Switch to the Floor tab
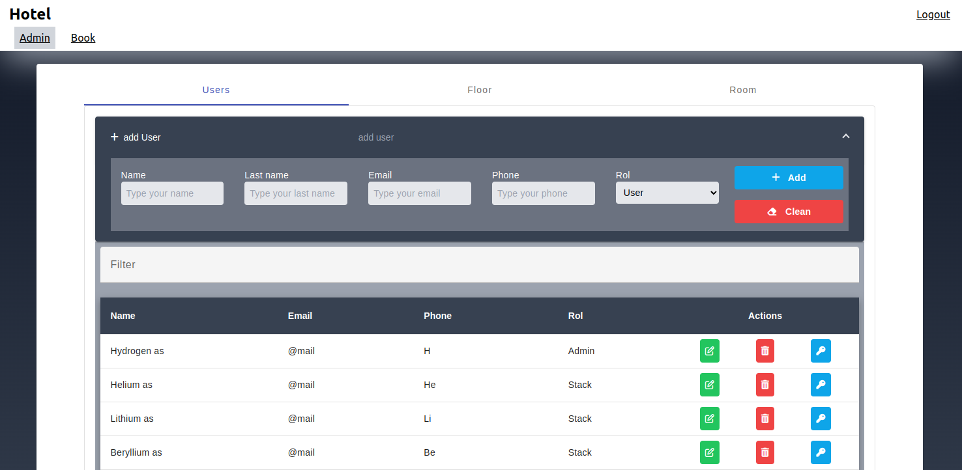This screenshot has height=470, width=962. click(479, 90)
